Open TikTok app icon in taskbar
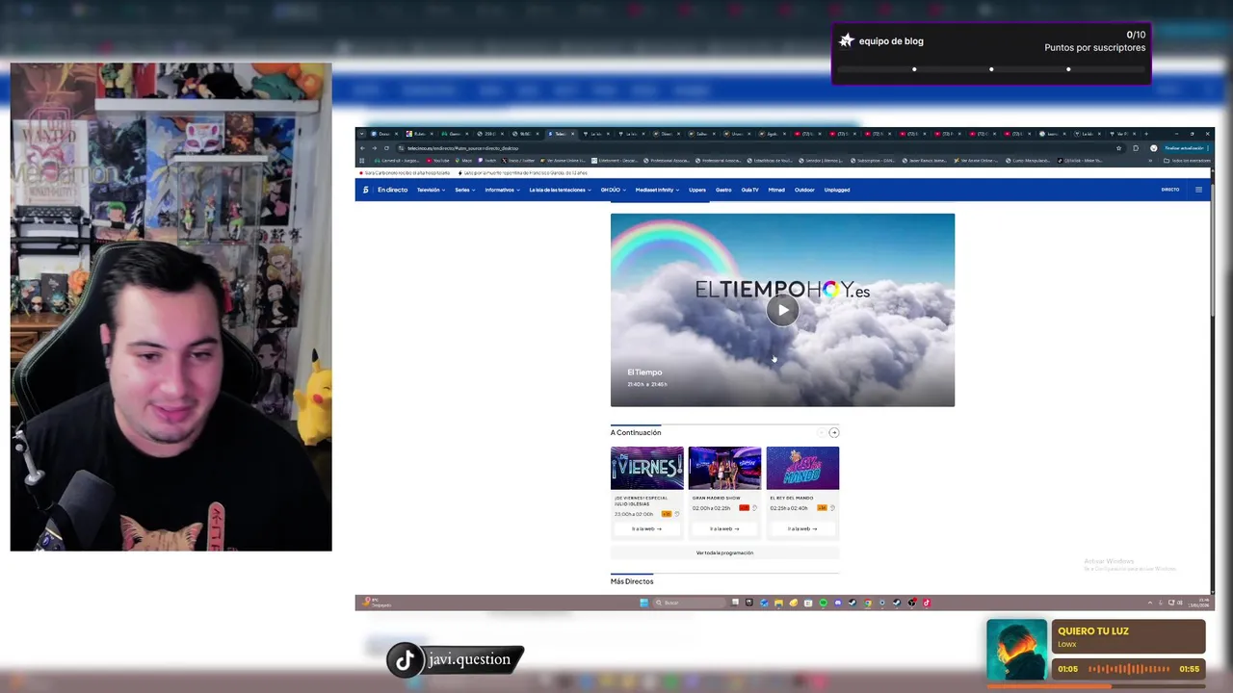The height and width of the screenshot is (693, 1233). point(927,603)
